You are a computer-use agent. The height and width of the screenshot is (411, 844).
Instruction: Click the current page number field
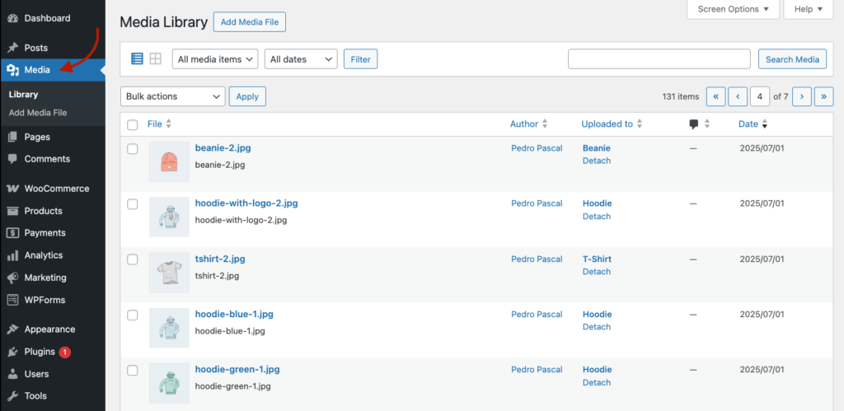click(x=759, y=97)
